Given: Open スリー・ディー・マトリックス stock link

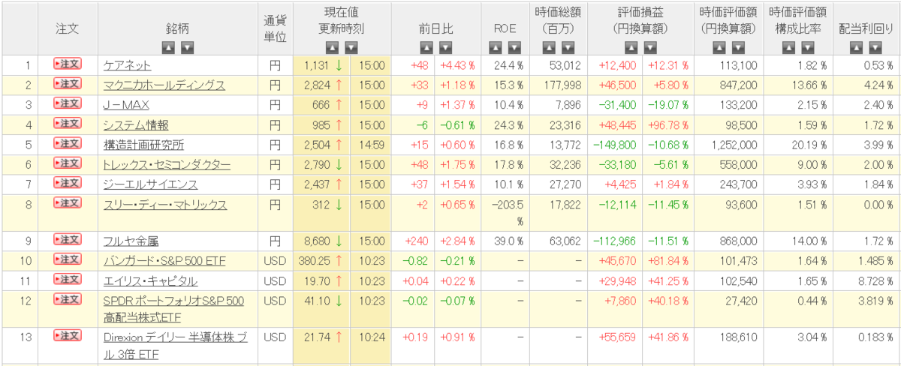Looking at the screenshot, I should point(165,205).
